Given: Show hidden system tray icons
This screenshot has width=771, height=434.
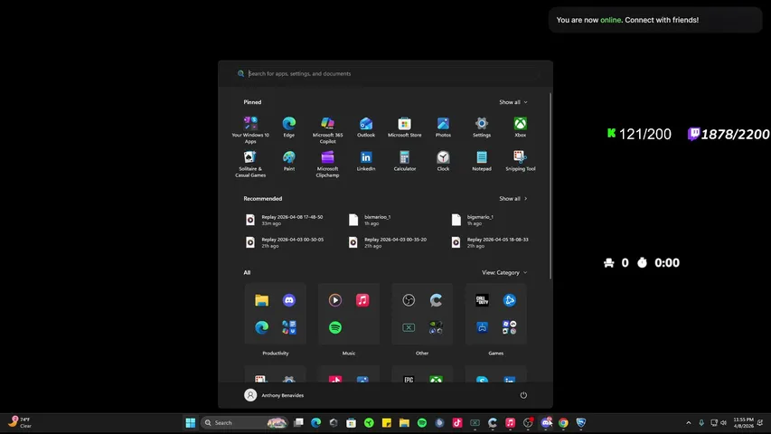Looking at the screenshot, I should pos(689,422).
